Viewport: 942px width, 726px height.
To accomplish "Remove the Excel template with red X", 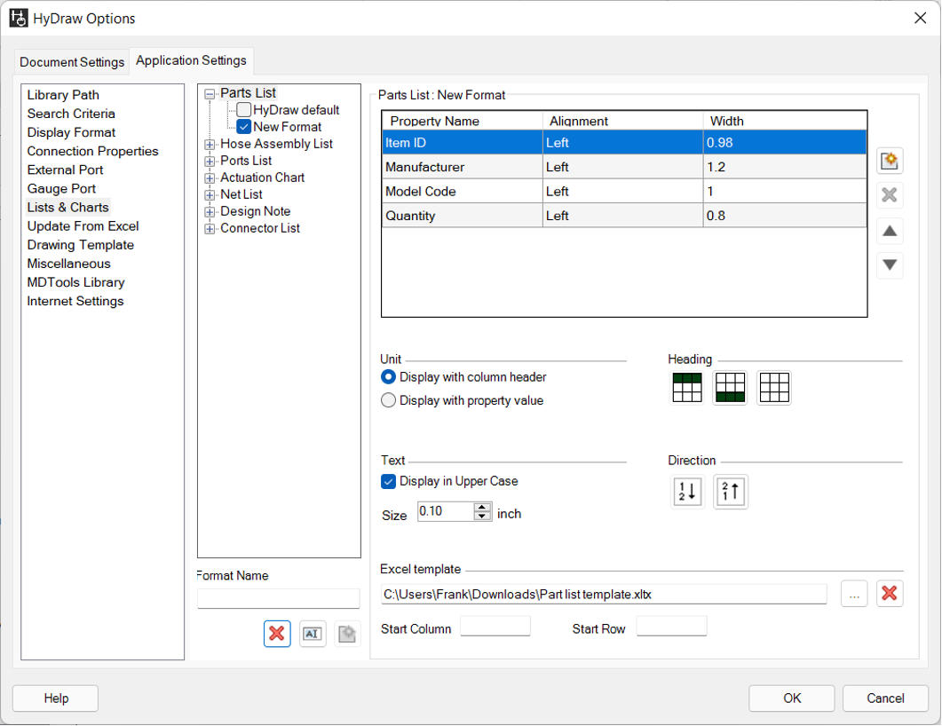I will click(x=890, y=595).
